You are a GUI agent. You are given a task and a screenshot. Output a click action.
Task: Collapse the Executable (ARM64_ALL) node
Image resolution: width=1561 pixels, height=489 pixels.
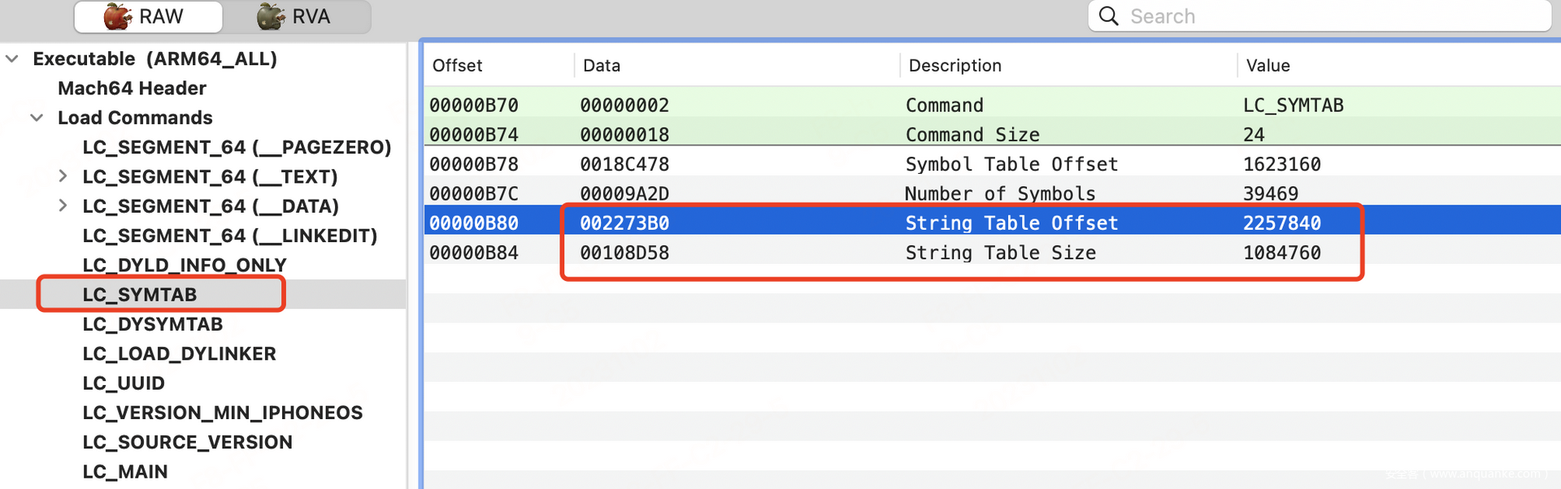pos(12,58)
